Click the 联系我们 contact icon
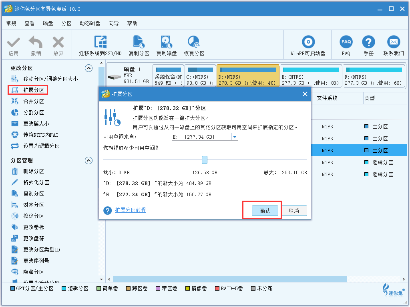The width and height of the screenshot is (410, 307). click(x=394, y=42)
